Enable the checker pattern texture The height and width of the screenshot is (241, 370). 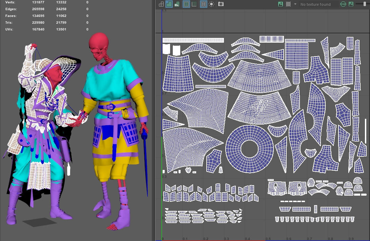(x=288, y=4)
